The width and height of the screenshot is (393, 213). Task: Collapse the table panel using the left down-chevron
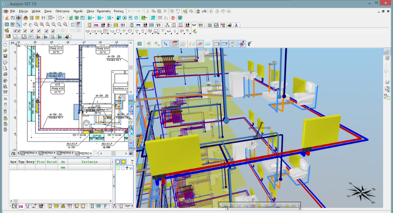click(x=55, y=157)
